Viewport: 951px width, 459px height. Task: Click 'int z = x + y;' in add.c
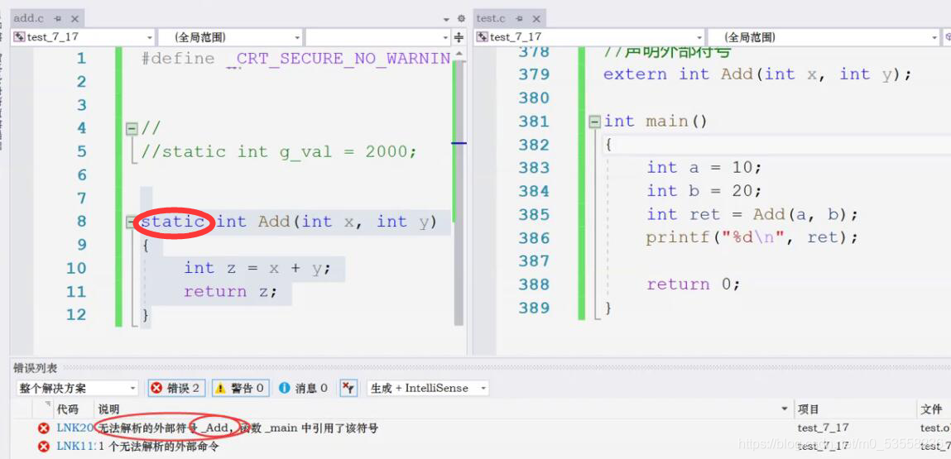coord(257,268)
